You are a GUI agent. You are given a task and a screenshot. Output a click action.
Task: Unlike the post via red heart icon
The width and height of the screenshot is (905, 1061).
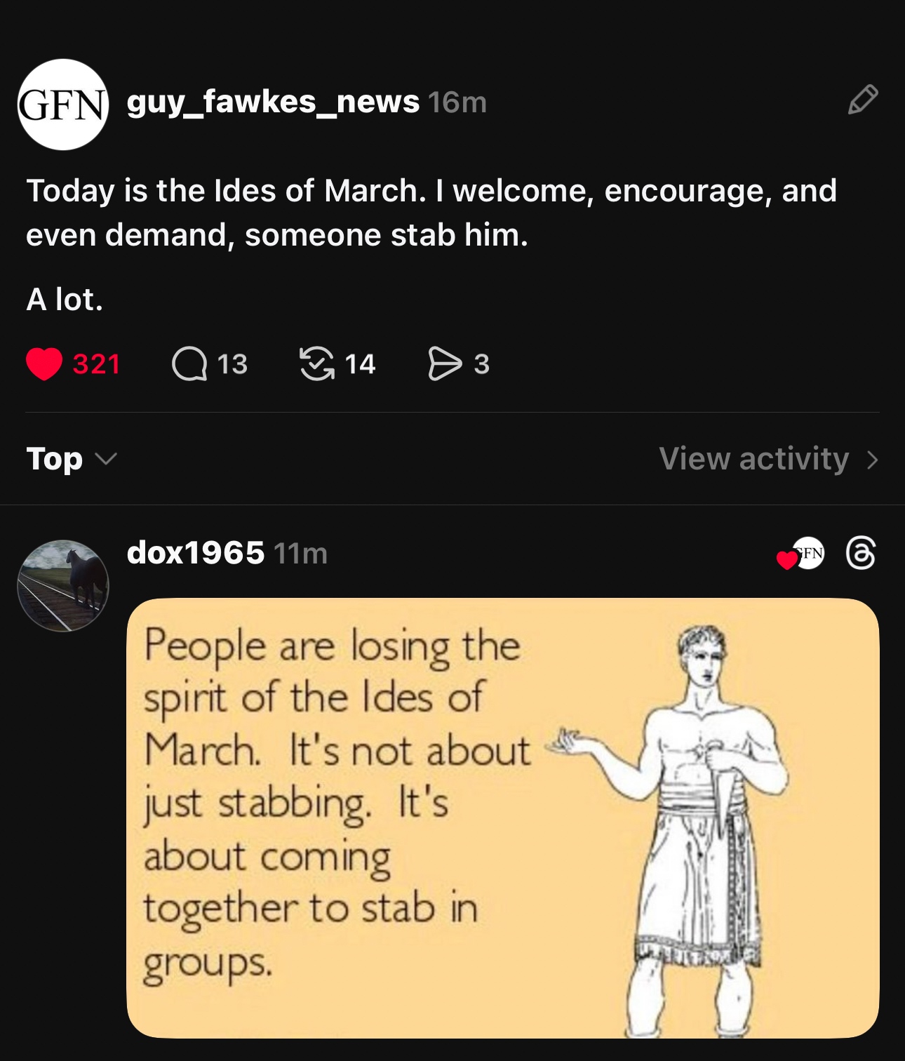click(44, 364)
